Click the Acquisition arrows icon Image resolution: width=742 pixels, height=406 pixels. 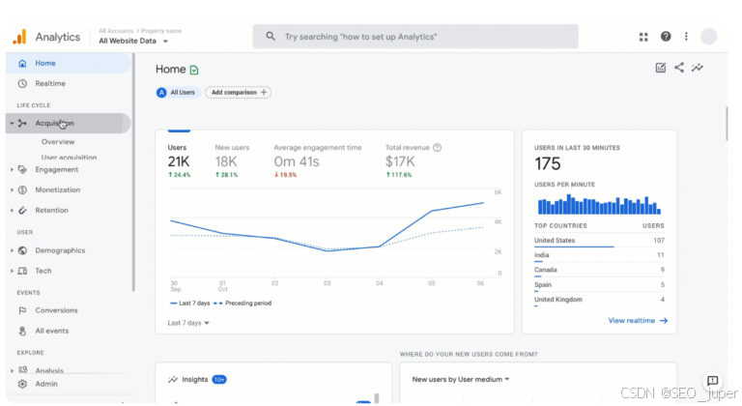pyautogui.click(x=22, y=123)
